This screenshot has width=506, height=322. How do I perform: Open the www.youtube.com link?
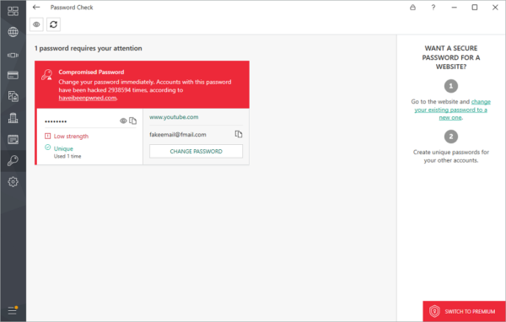[174, 117]
